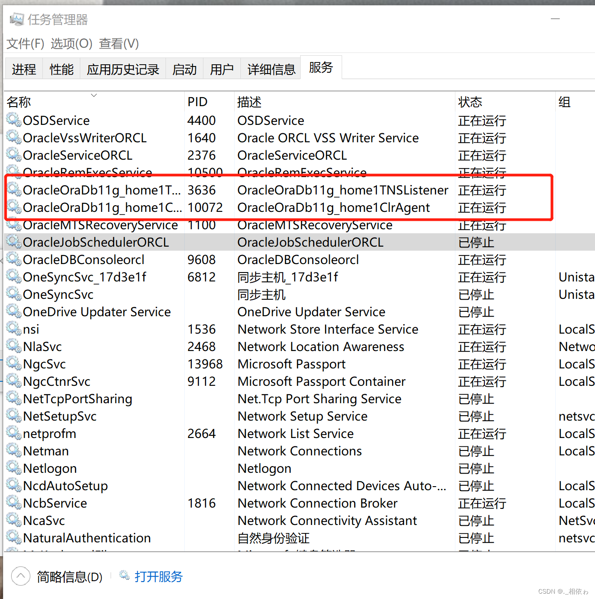595x599 pixels.
Task: Sort services by 状态 column header
Action: tap(505, 102)
